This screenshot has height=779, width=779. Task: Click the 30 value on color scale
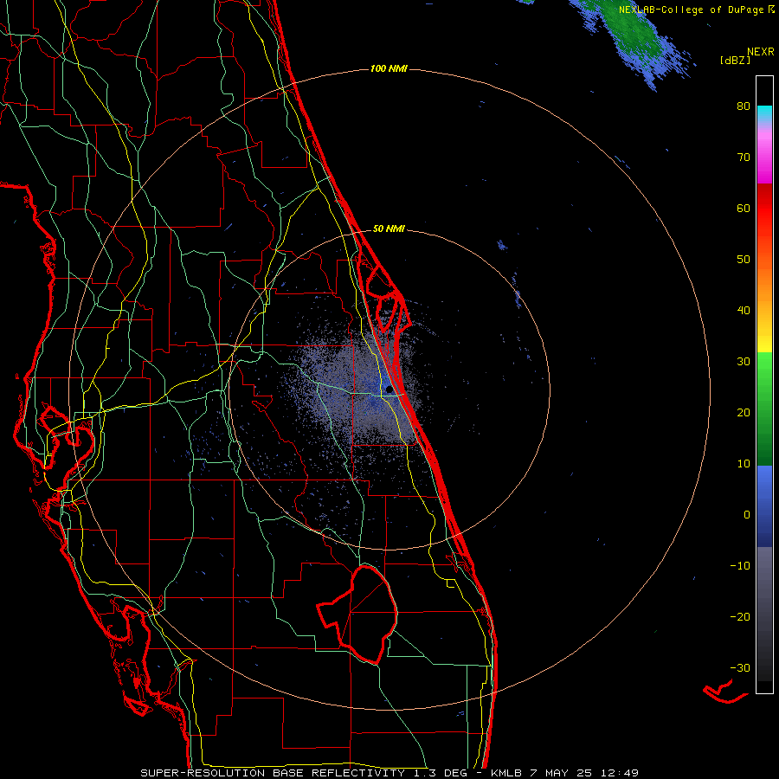[744, 362]
